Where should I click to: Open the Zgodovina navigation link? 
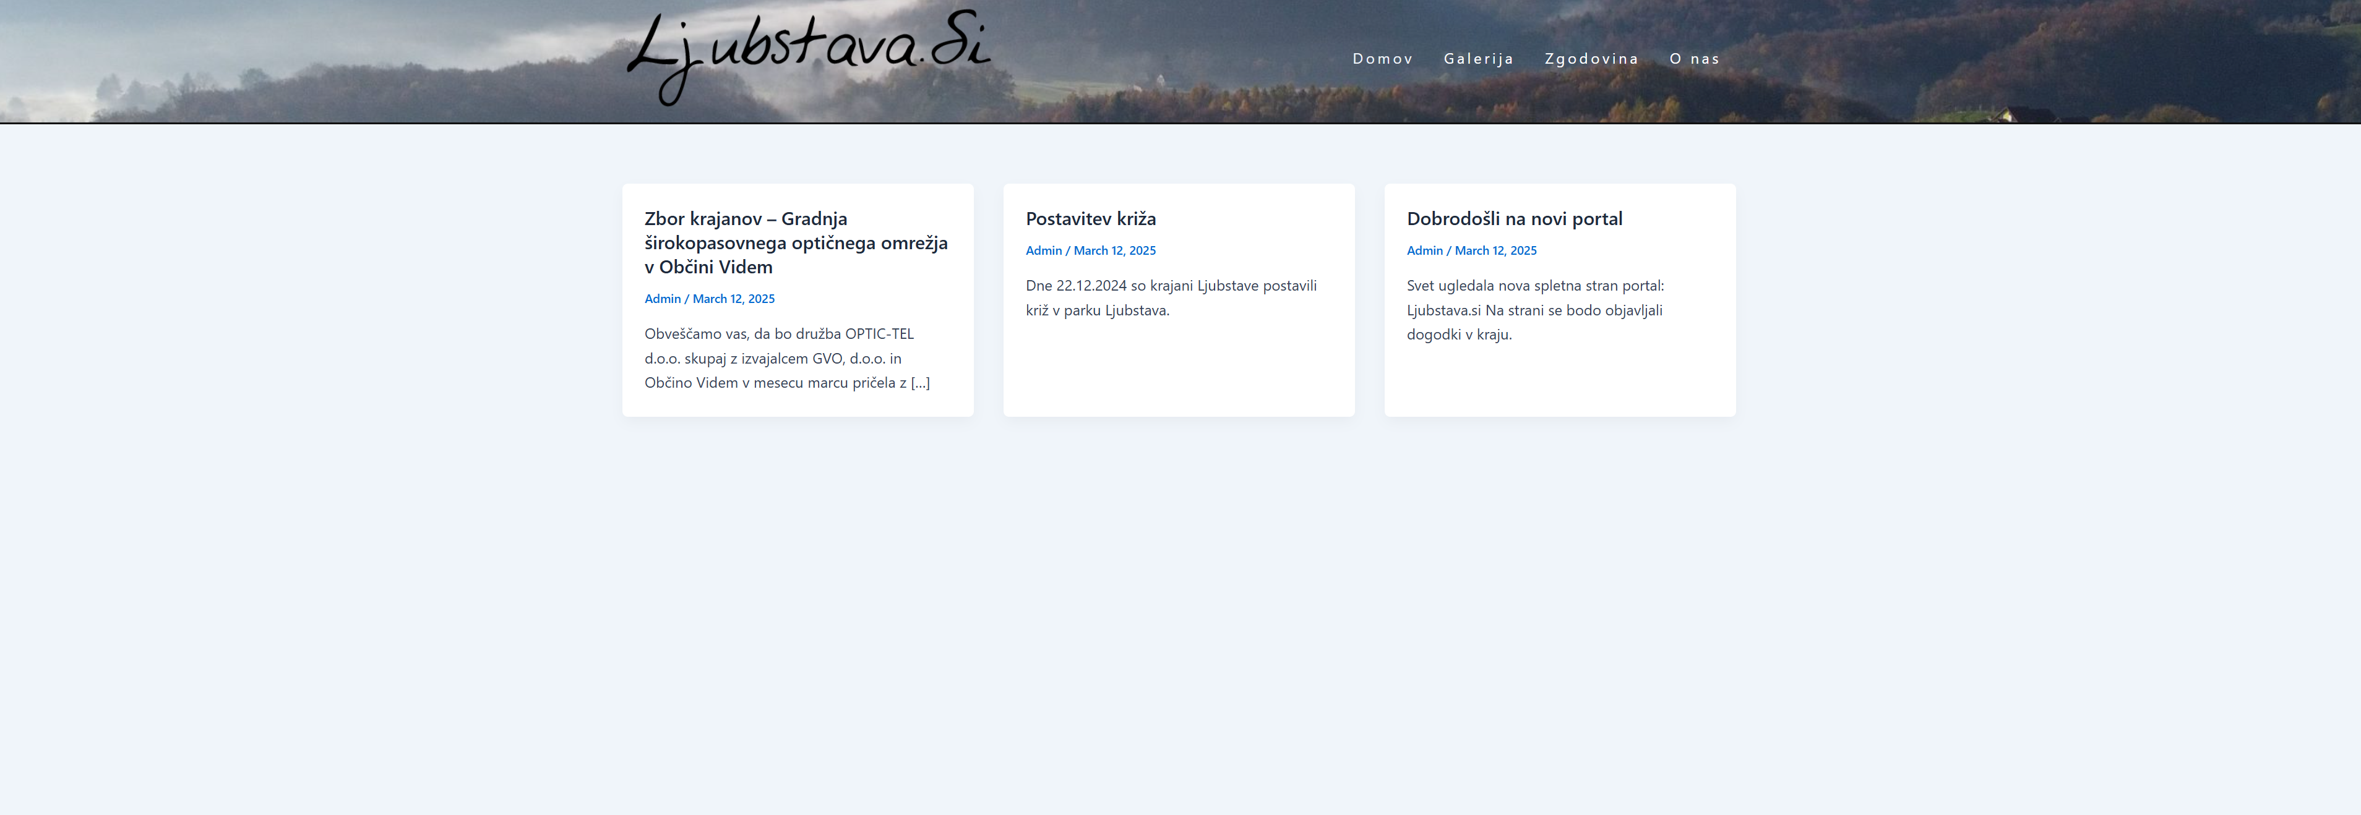pyautogui.click(x=1591, y=59)
